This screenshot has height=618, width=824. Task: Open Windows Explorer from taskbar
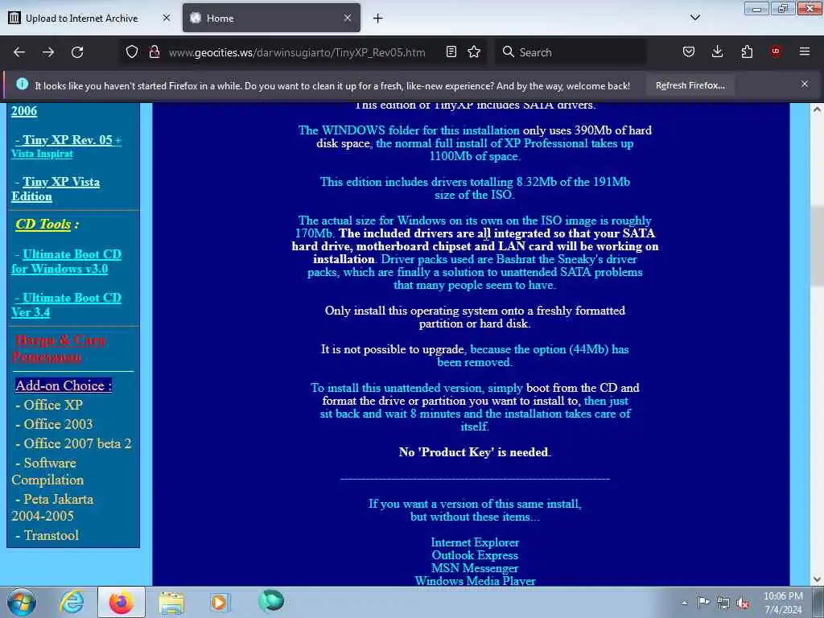[x=171, y=603]
